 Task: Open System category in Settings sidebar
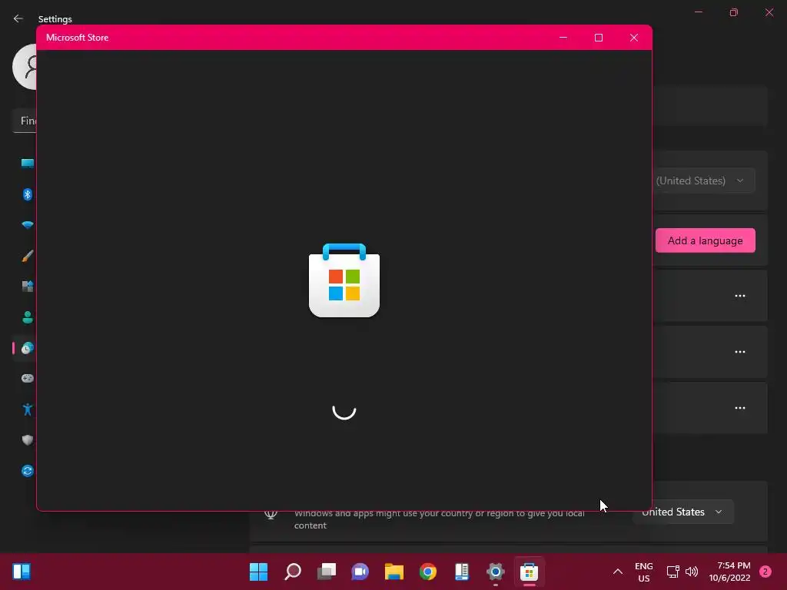pos(27,164)
